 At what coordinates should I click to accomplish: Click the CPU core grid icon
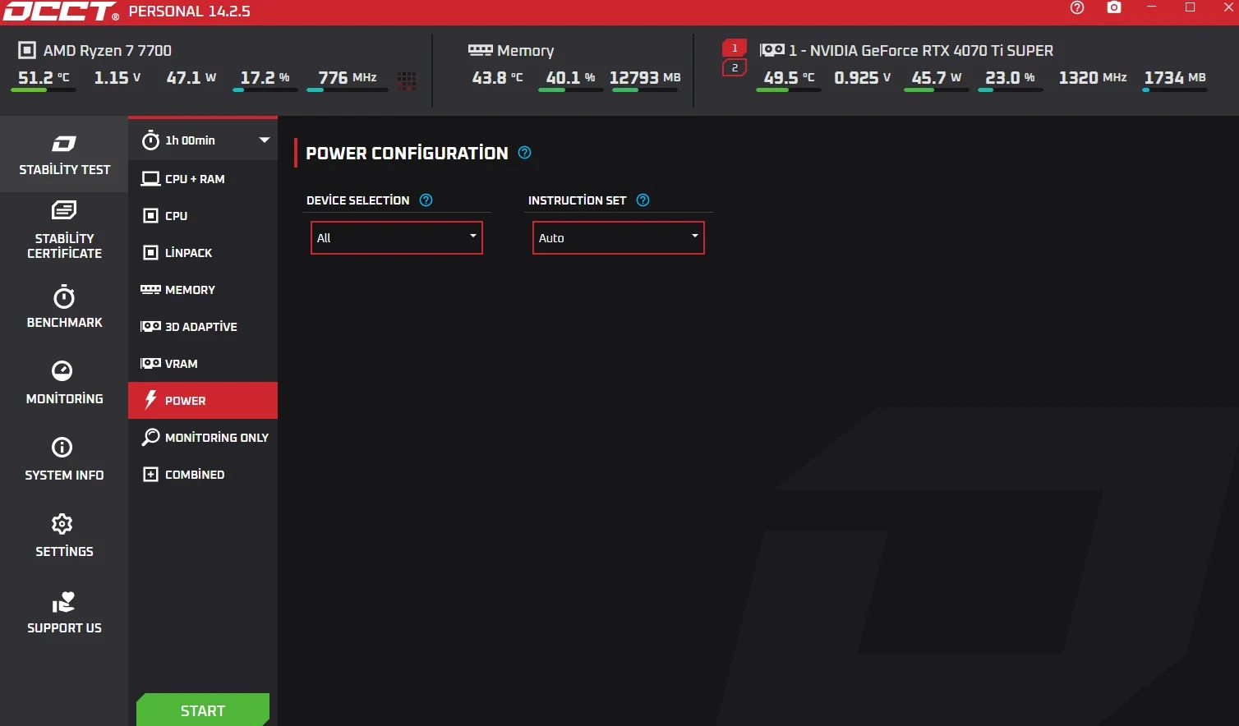pyautogui.click(x=407, y=80)
